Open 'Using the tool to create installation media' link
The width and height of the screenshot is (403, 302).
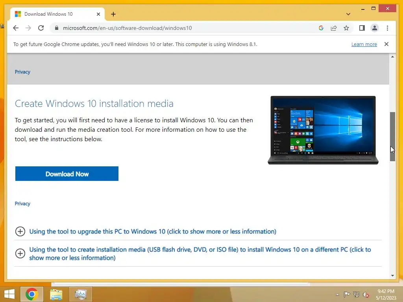point(200,254)
